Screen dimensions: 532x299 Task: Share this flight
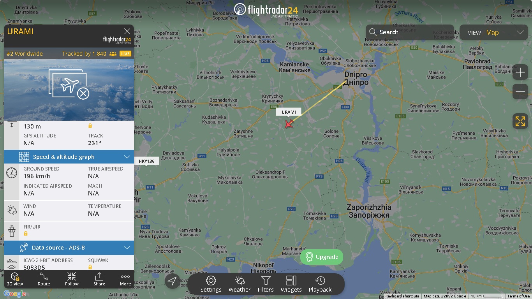tap(99, 279)
